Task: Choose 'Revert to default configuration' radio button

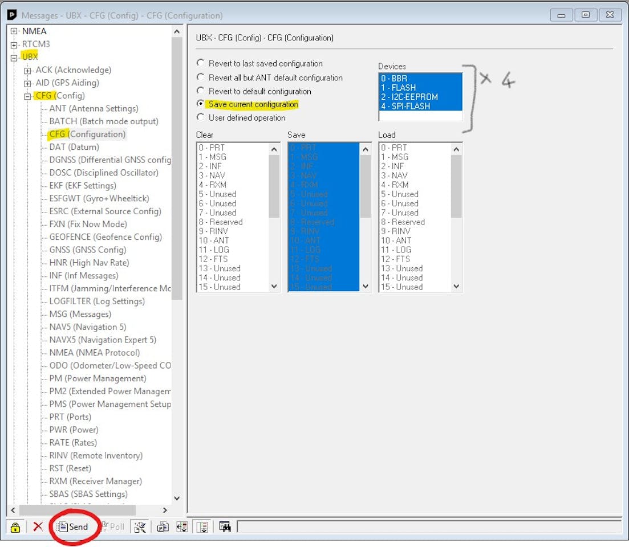Action: tap(200, 91)
